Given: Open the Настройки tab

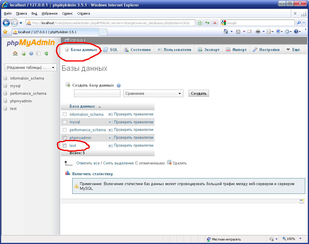Looking at the screenshot, I should (x=266, y=50).
